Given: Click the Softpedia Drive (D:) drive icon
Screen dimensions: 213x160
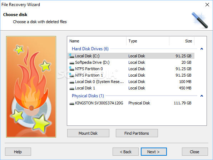Looking at the screenshot, I should 72,63.
